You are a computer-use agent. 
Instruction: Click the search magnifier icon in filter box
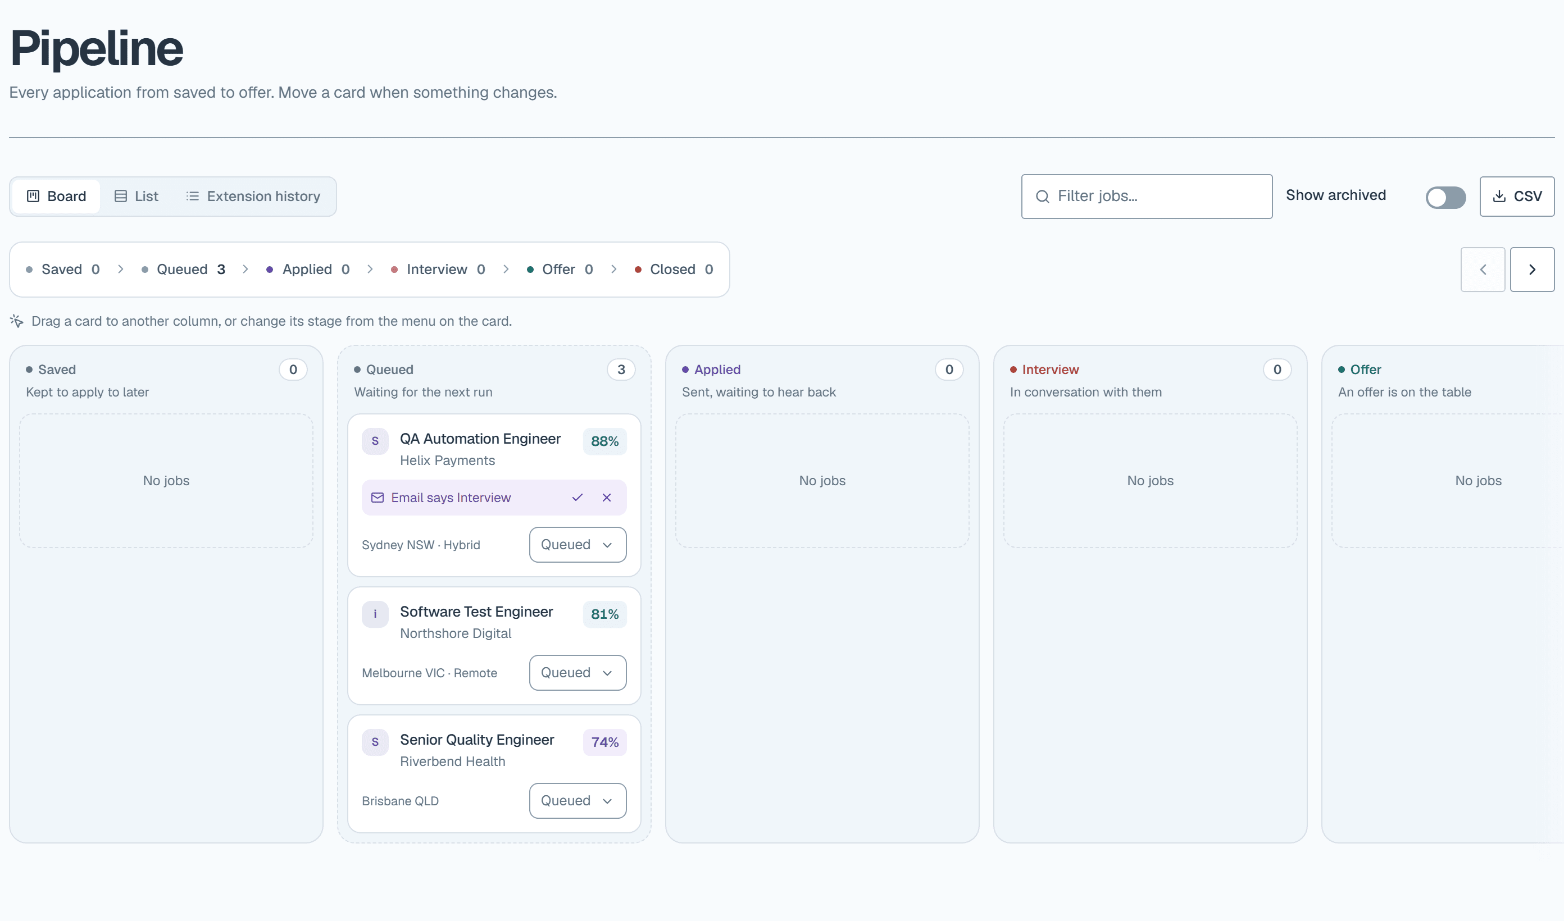(1043, 197)
